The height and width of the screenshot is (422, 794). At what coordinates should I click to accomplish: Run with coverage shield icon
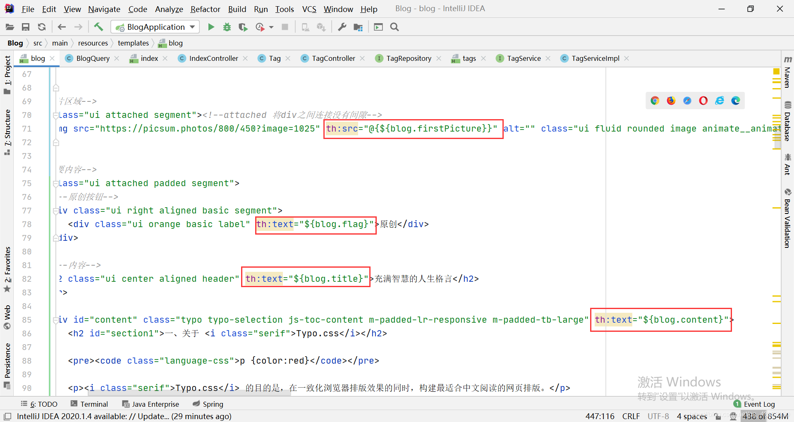pyautogui.click(x=243, y=27)
